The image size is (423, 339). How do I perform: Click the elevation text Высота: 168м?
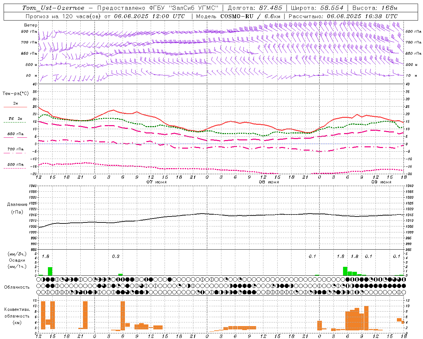375,8
